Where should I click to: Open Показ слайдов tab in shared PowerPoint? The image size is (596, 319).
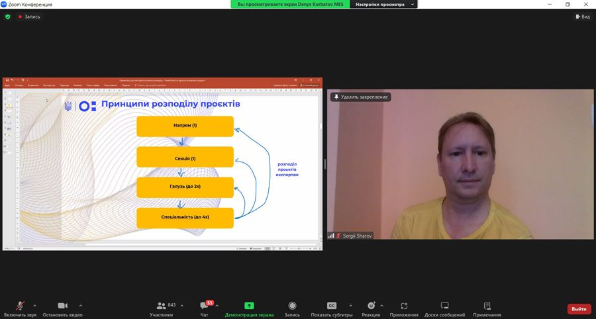point(92,85)
